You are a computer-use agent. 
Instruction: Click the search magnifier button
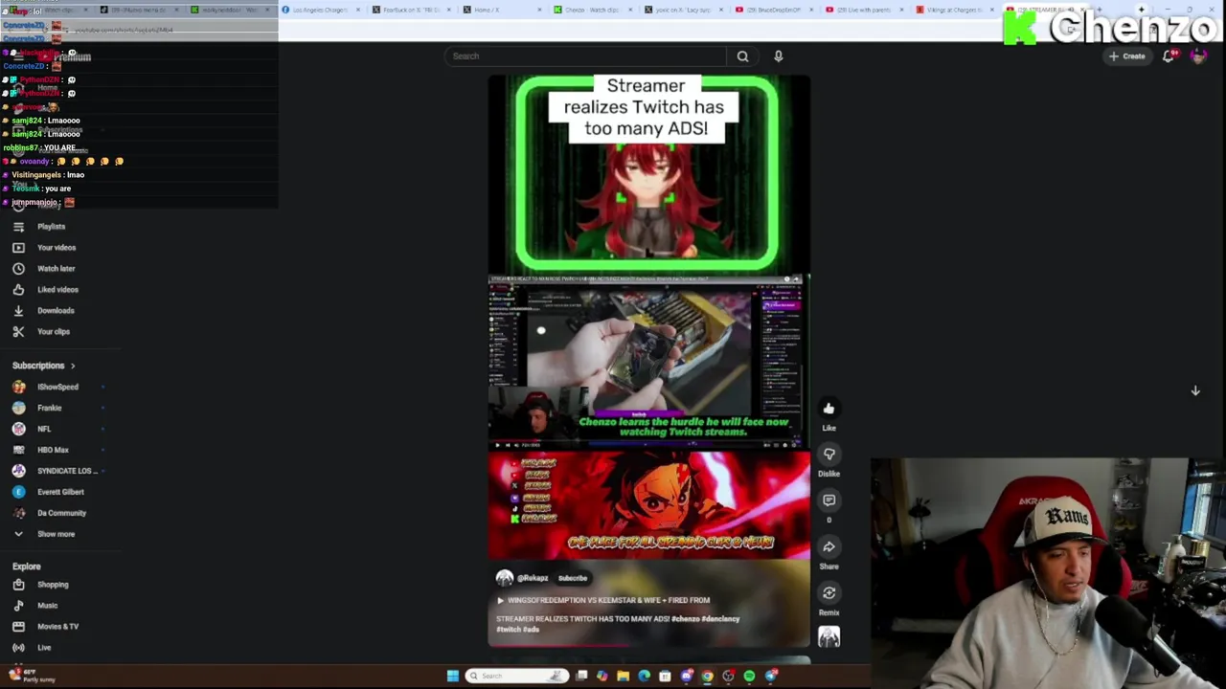(x=742, y=56)
